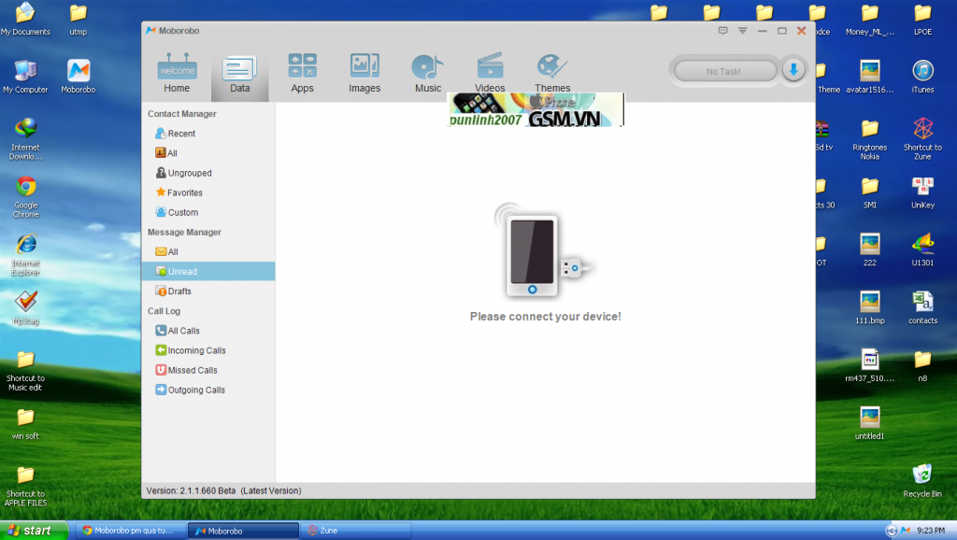
Task: Select All under Contact Manager
Action: [x=166, y=153]
